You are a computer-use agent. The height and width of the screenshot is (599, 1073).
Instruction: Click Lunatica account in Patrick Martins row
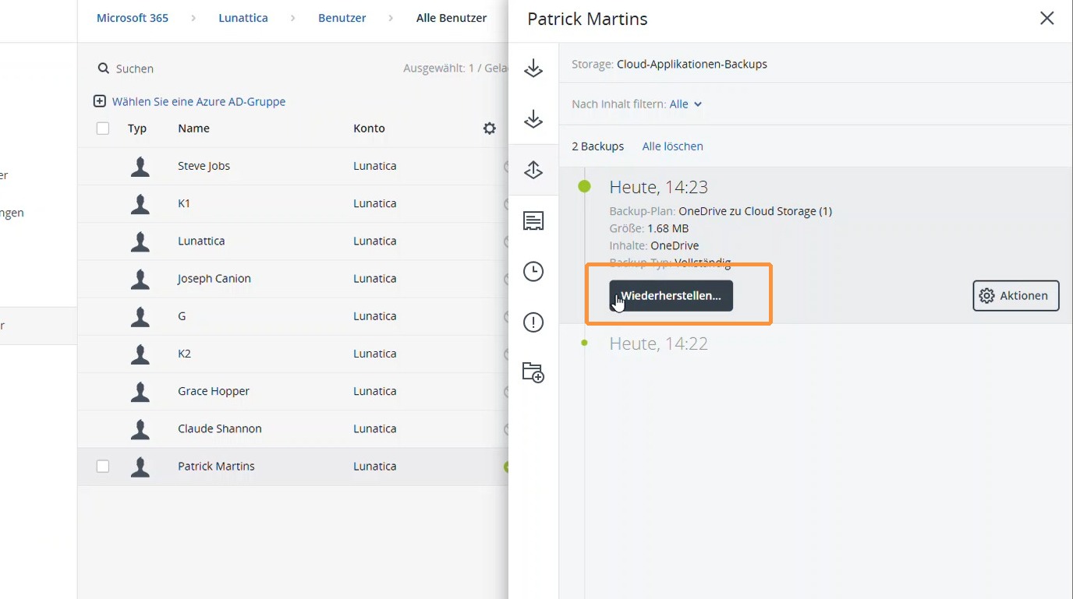coord(375,467)
